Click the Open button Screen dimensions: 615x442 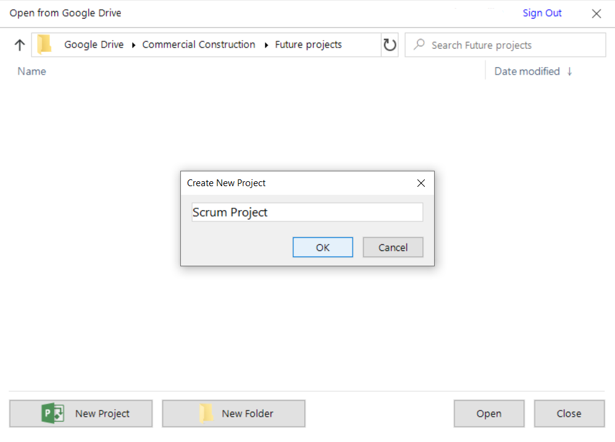[488, 414]
